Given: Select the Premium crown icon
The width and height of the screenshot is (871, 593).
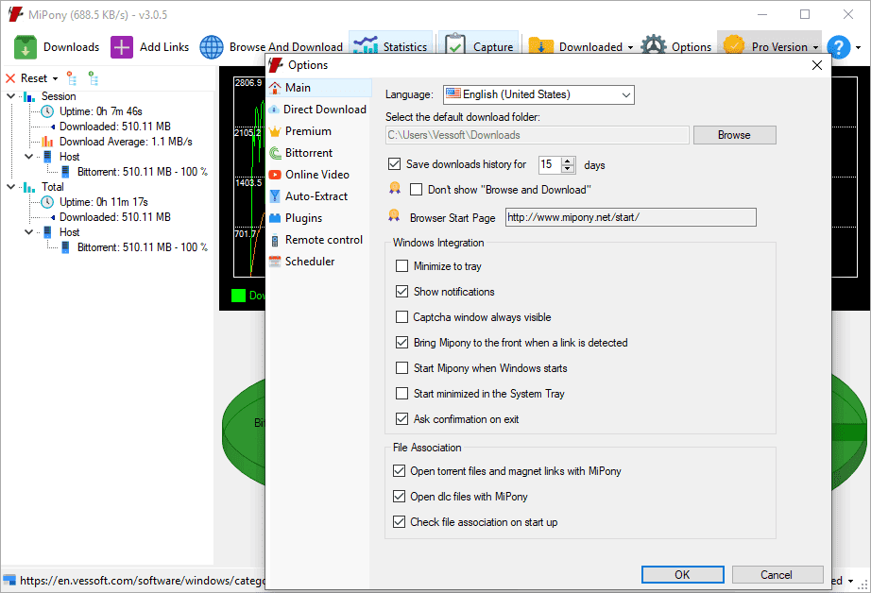Looking at the screenshot, I should point(275,131).
